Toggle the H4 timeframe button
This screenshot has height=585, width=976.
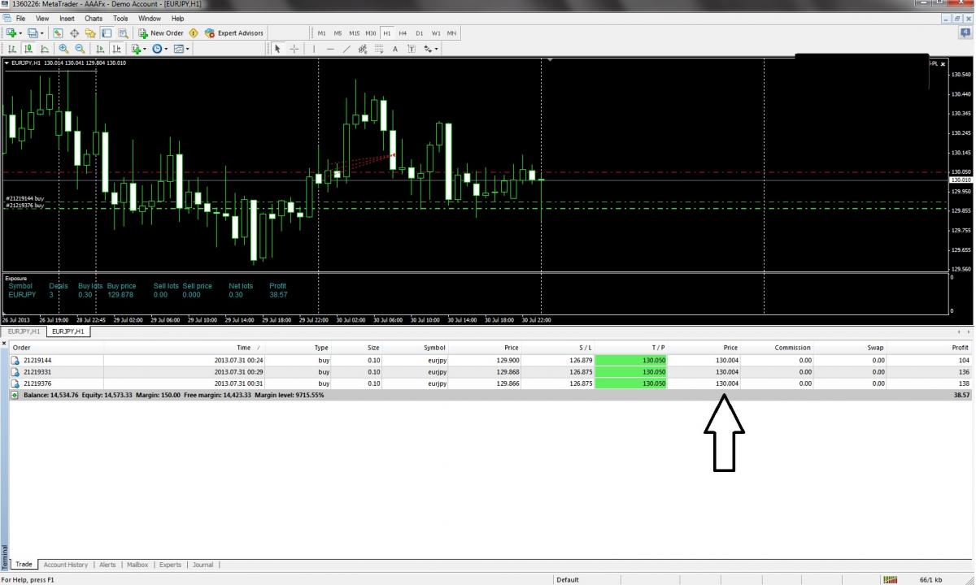(x=403, y=33)
